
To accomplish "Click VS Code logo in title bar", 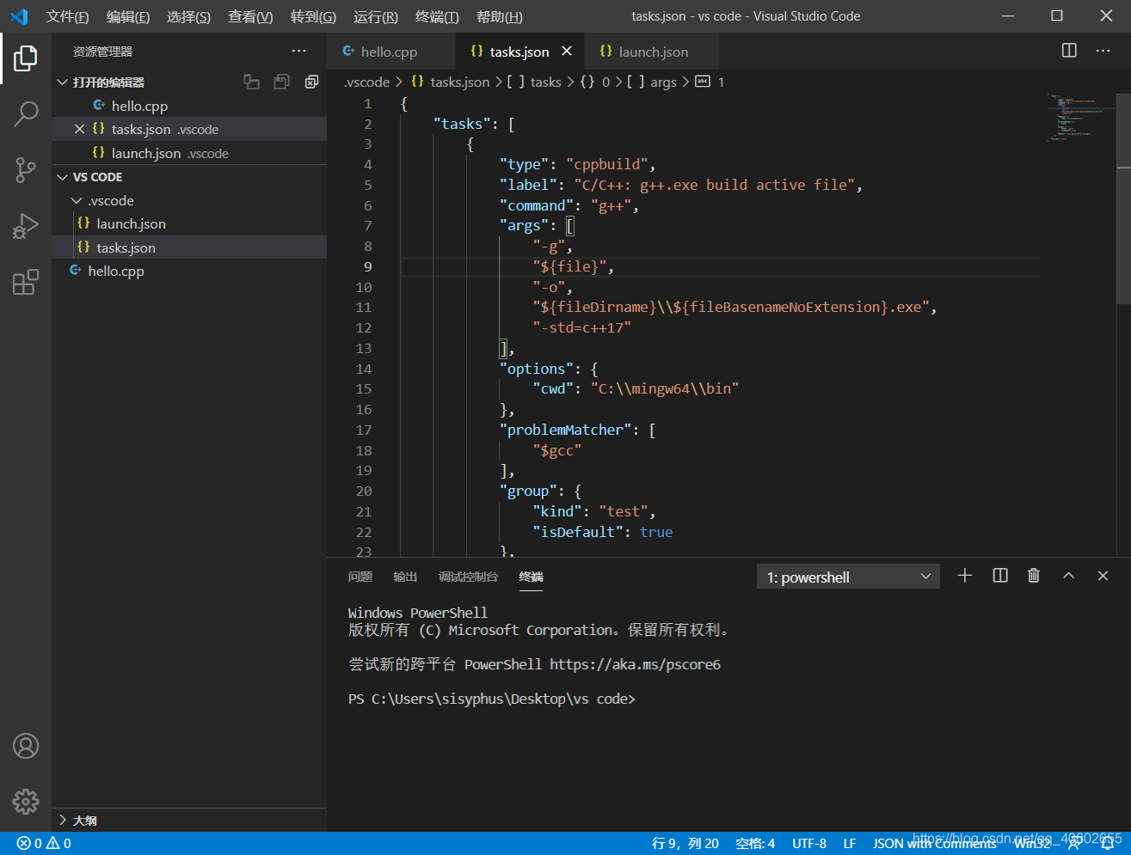I will pos(19,16).
